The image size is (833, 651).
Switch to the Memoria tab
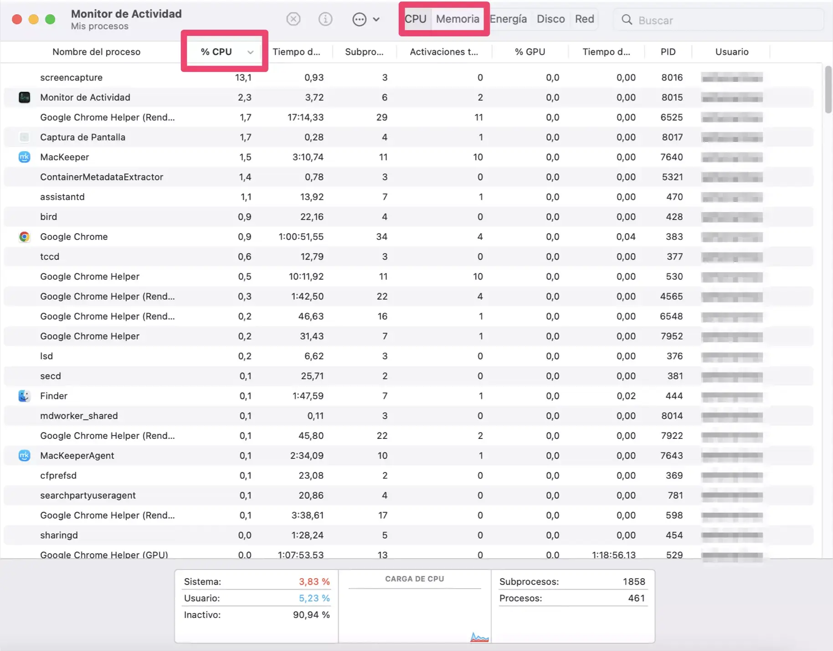click(457, 19)
